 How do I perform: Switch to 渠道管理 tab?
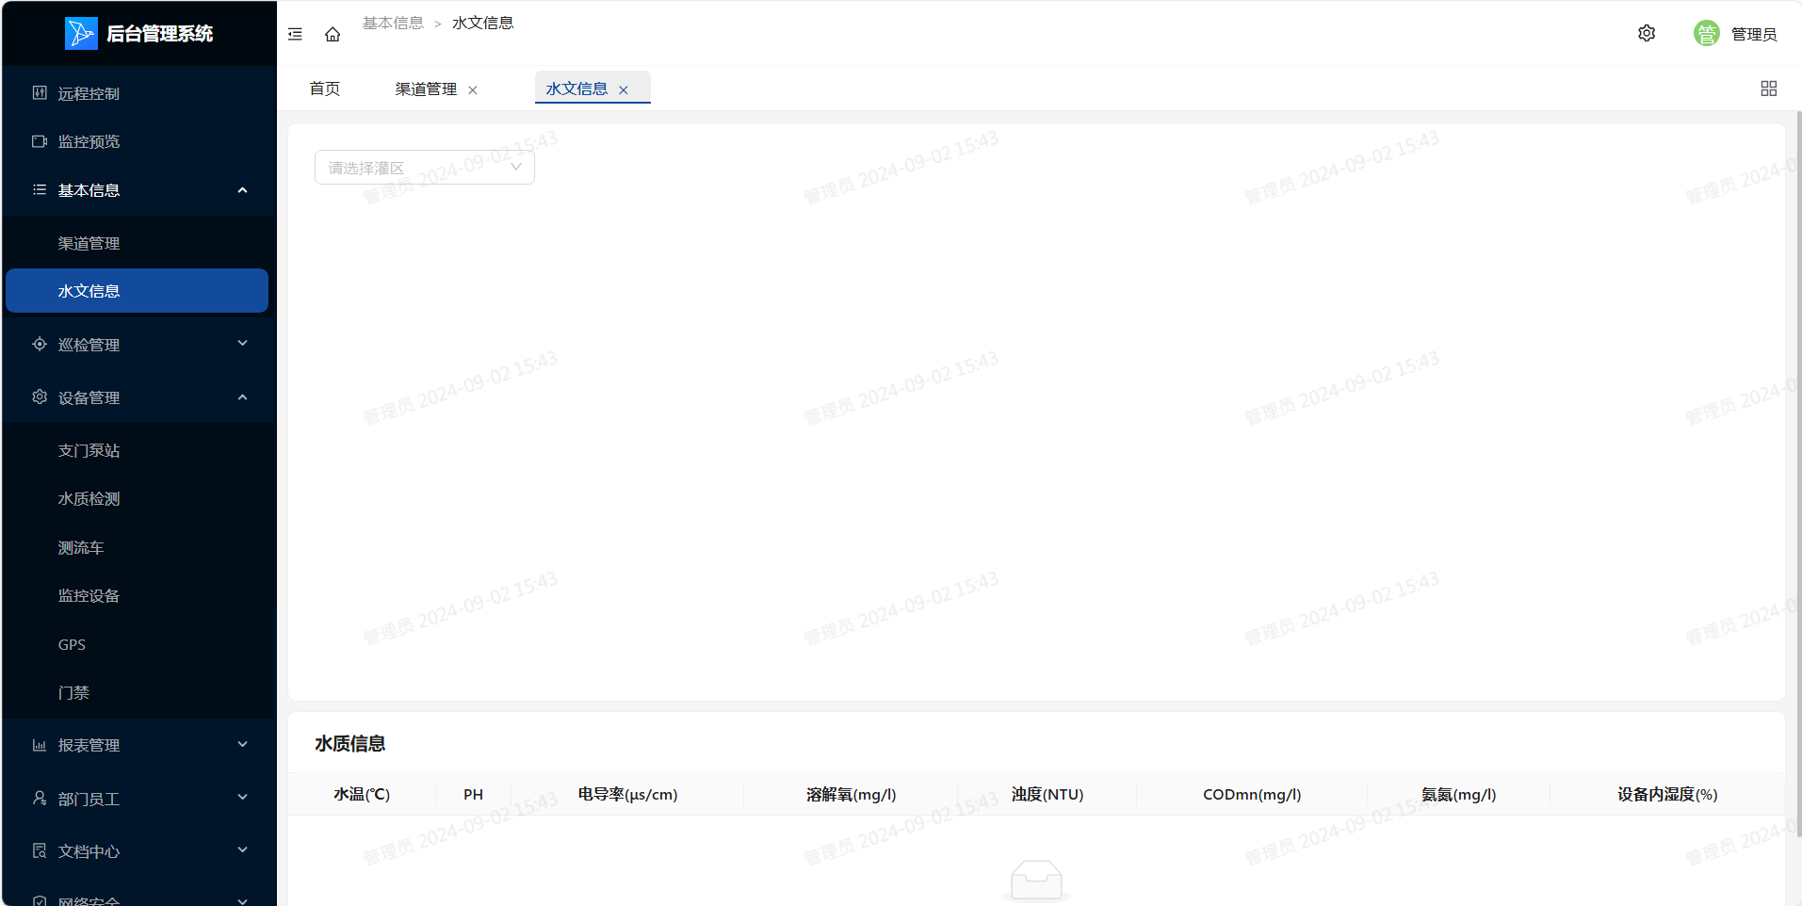[426, 89]
